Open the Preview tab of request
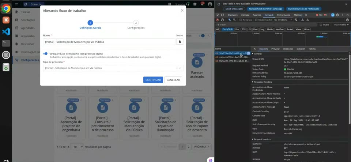This screenshot has height=162, width=351. click(x=275, y=49)
